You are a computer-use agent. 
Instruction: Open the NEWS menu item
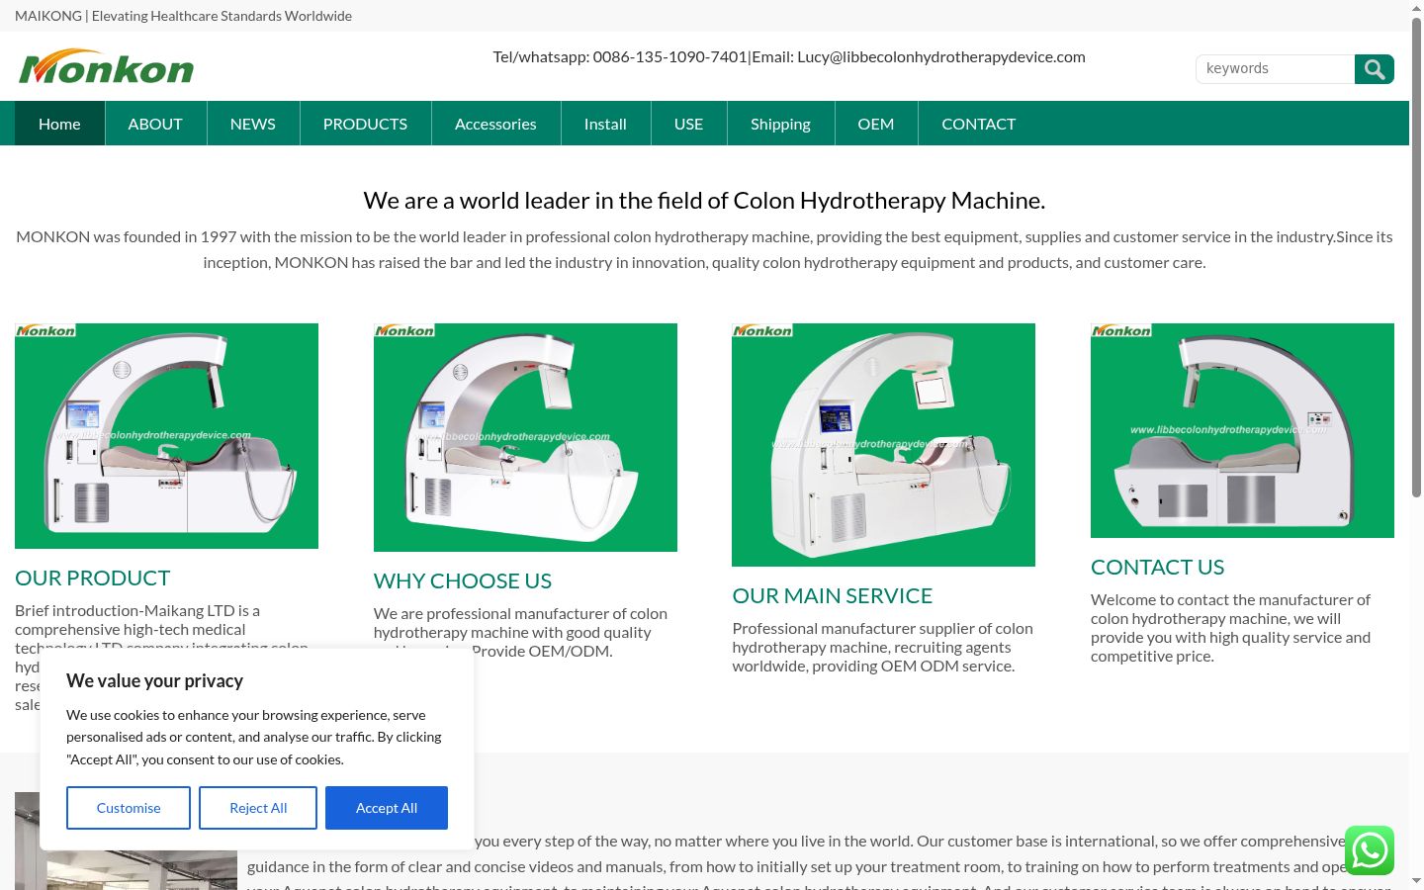[253, 124]
